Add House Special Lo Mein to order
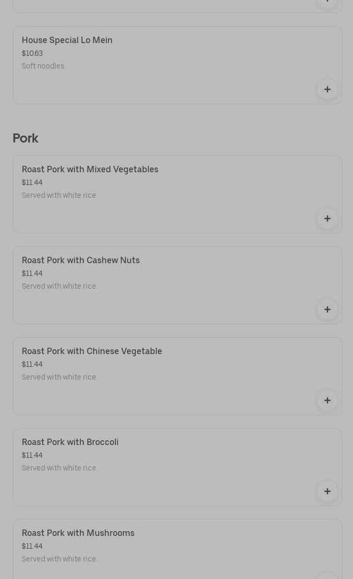The height and width of the screenshot is (579, 353). [x=327, y=89]
